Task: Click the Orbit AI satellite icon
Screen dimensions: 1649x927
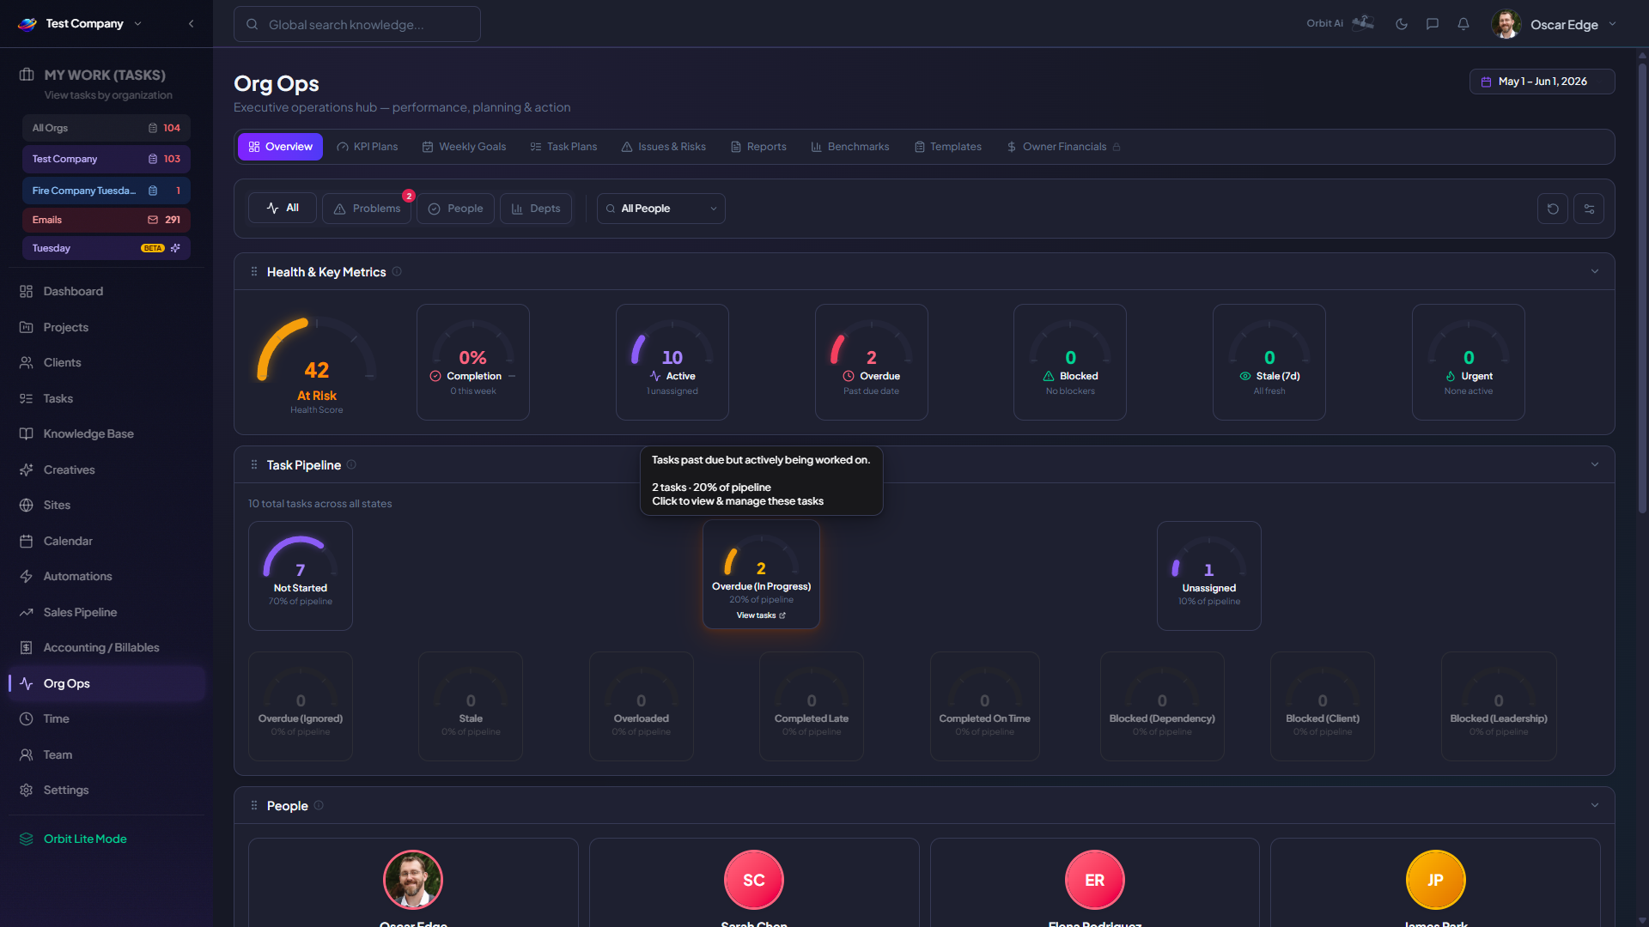Action: [1363, 23]
